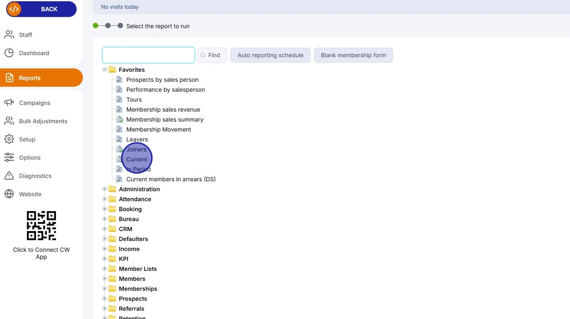Select the Member Lists folder label
Image resolution: width=570 pixels, height=319 pixels.
138,269
